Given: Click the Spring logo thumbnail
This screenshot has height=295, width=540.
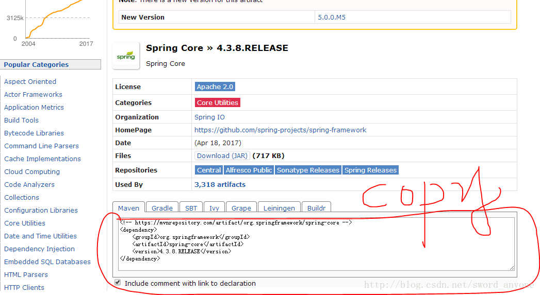Looking at the screenshot, I should (x=126, y=56).
